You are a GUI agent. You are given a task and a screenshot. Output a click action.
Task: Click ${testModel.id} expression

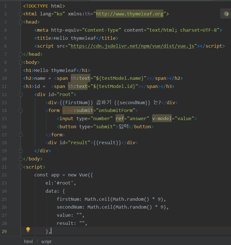114,86
